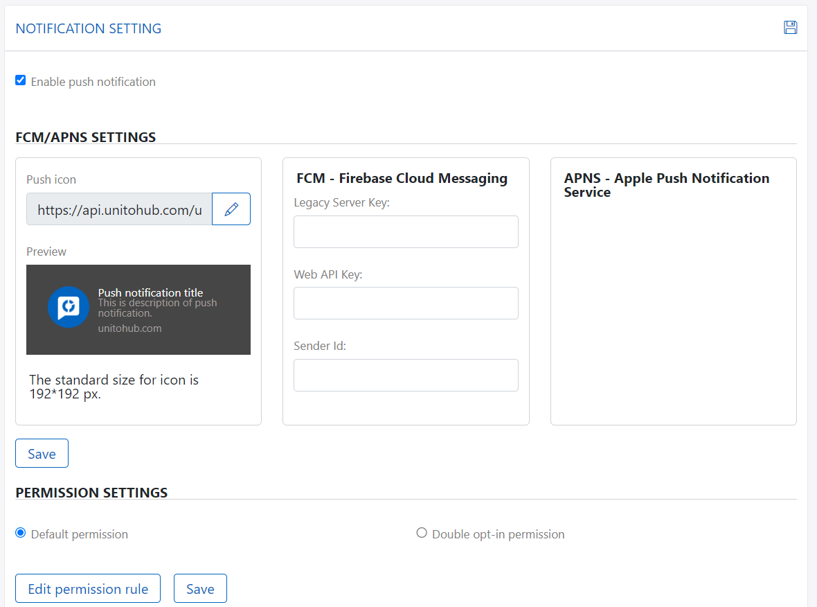Image resolution: width=817 pixels, height=607 pixels.
Task: Click the PERMISSION SETTINGS section label
Action: (x=91, y=493)
